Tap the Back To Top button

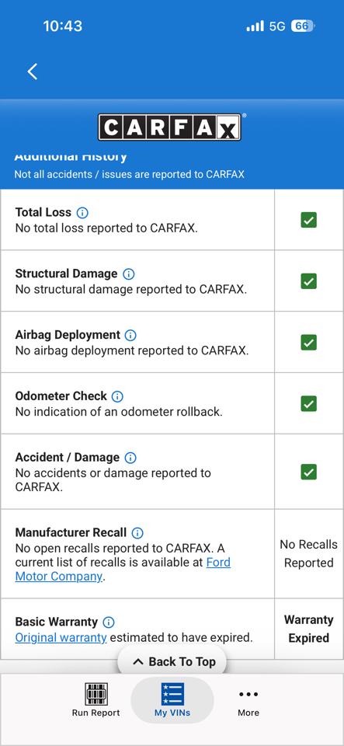coord(172,662)
